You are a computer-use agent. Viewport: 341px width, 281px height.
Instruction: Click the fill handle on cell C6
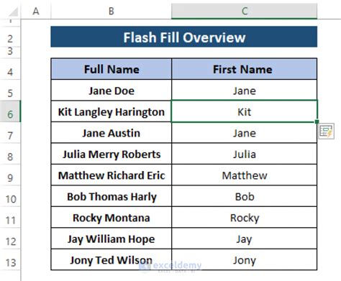(317, 122)
